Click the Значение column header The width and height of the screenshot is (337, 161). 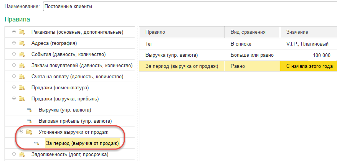click(308, 32)
